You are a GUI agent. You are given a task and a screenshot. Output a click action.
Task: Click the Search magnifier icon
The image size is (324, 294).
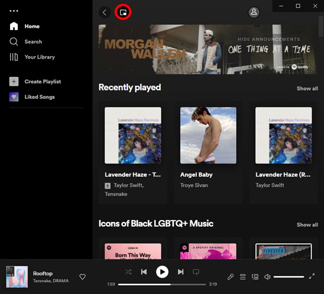[x=14, y=41]
